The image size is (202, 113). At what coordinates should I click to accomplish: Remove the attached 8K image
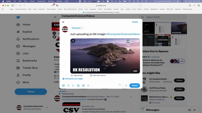pyautogui.click(x=73, y=41)
